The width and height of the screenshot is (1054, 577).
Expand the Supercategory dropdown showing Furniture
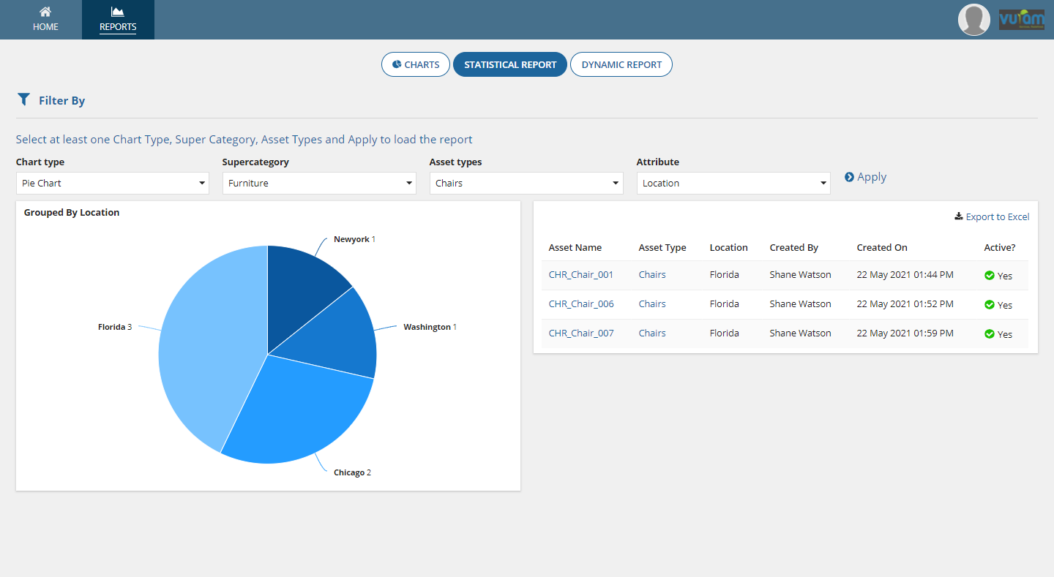[319, 183]
